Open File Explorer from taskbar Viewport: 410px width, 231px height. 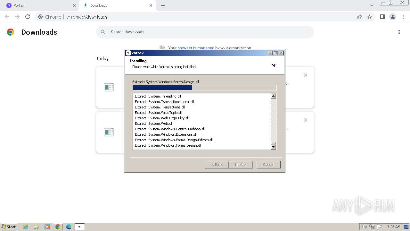point(36,227)
